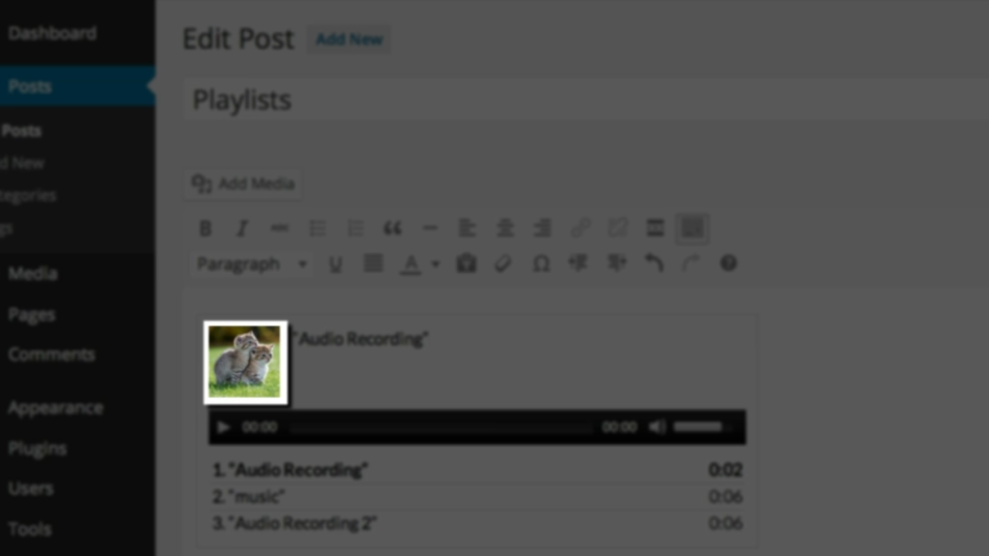Click the Add New post link
The image size is (989, 556).
coord(349,39)
